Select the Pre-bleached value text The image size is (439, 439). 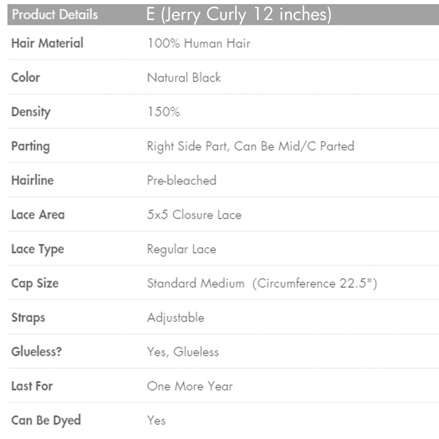click(181, 181)
